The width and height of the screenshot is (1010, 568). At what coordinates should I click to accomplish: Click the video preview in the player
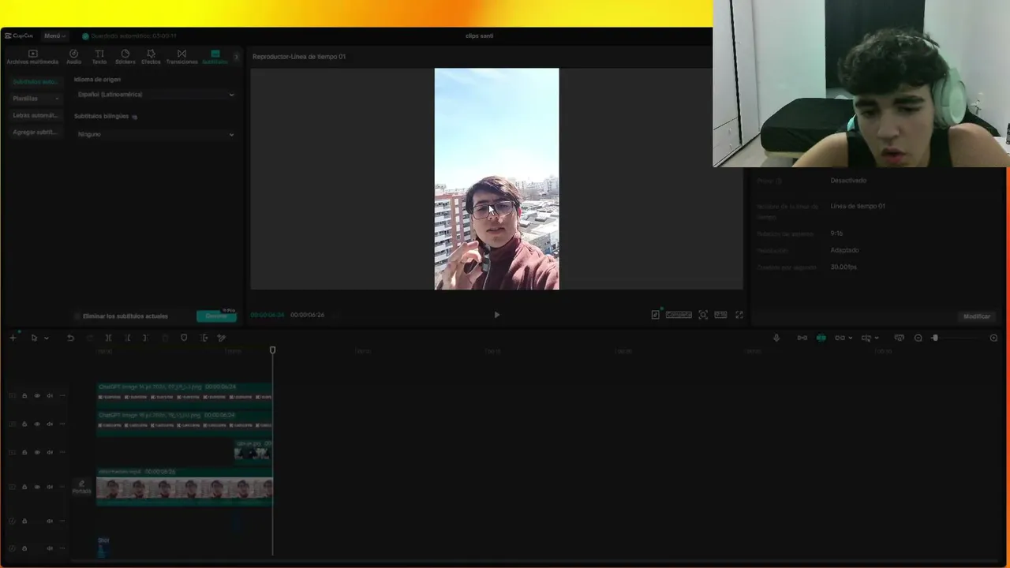coord(496,179)
